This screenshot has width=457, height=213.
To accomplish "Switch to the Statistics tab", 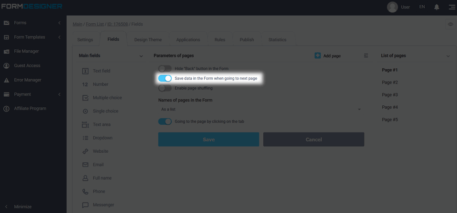I will click(278, 40).
